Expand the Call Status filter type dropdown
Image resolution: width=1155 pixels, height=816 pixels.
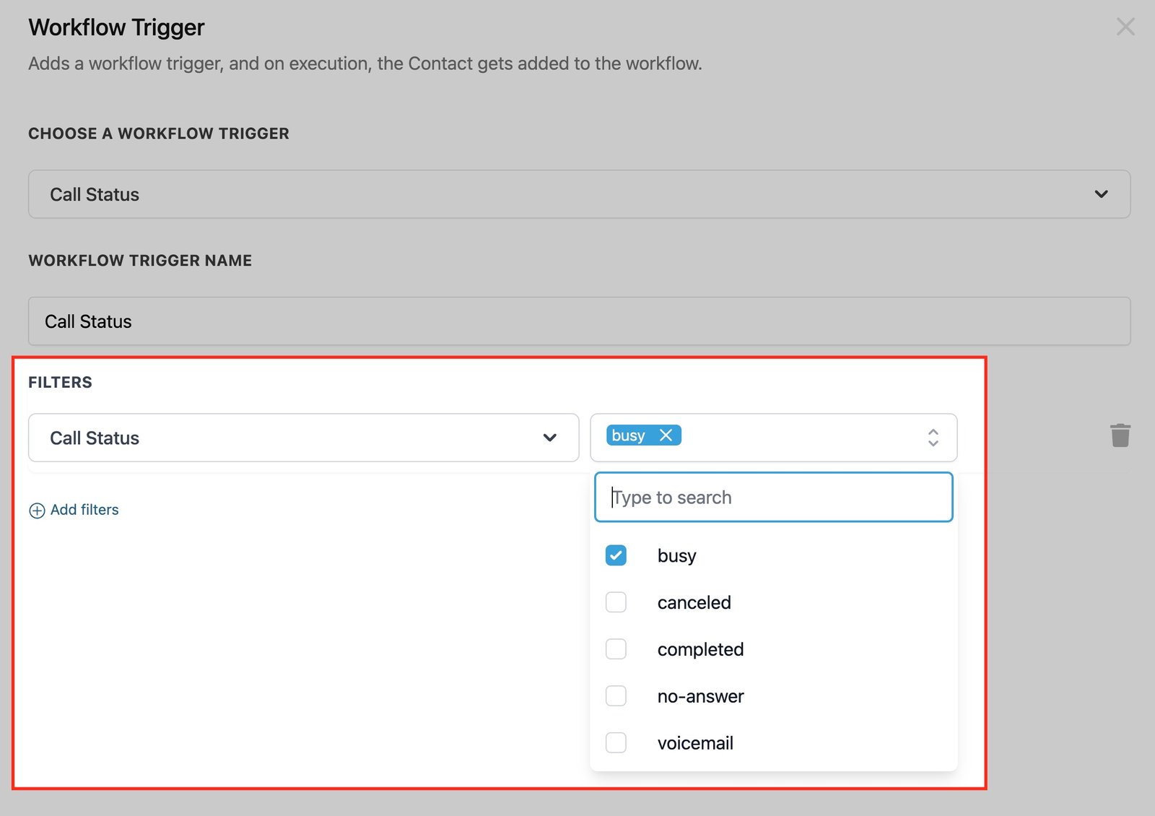(303, 438)
